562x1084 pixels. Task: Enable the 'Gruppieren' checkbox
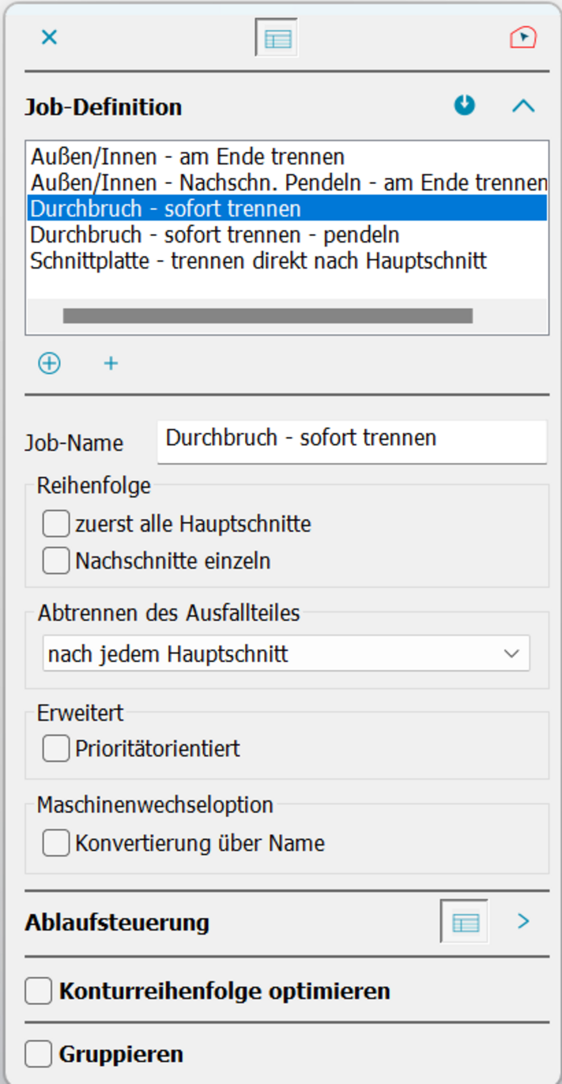click(39, 1054)
